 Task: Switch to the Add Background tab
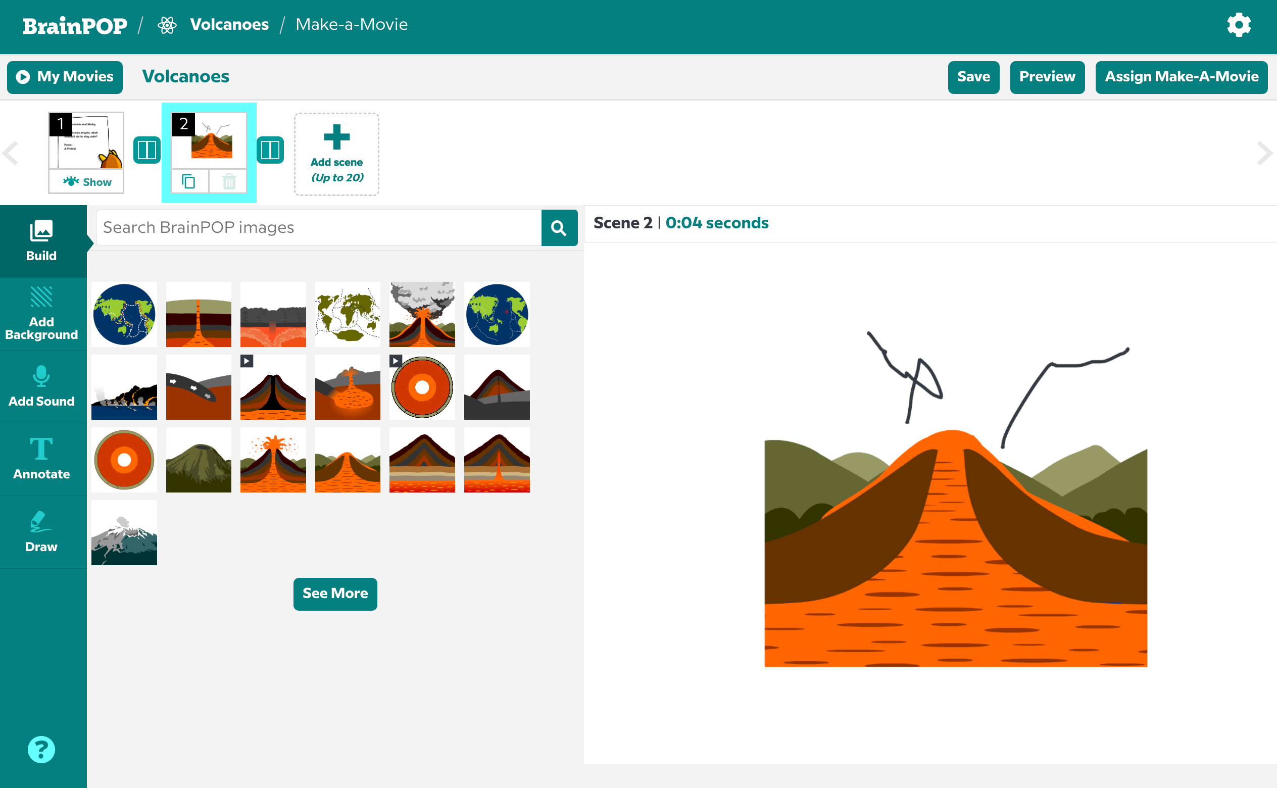pyautogui.click(x=42, y=314)
